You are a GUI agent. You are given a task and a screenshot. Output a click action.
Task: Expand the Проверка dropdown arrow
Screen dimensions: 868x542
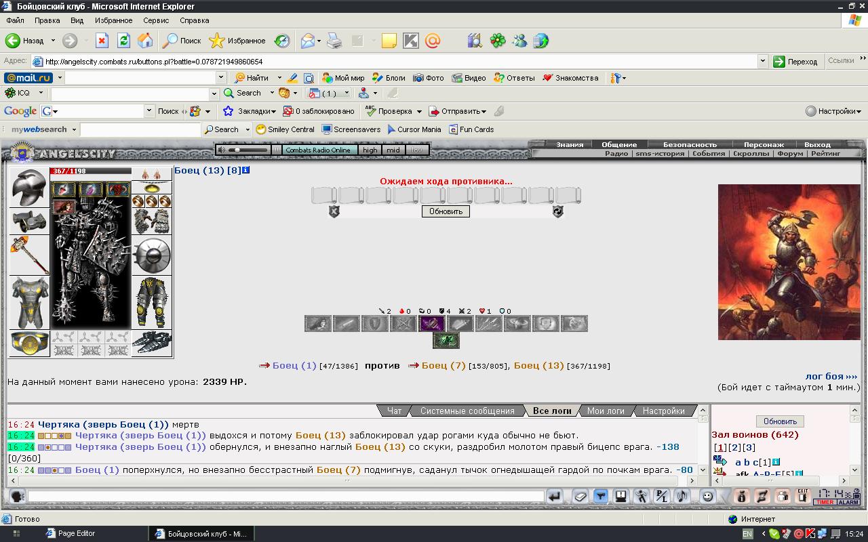point(419,111)
